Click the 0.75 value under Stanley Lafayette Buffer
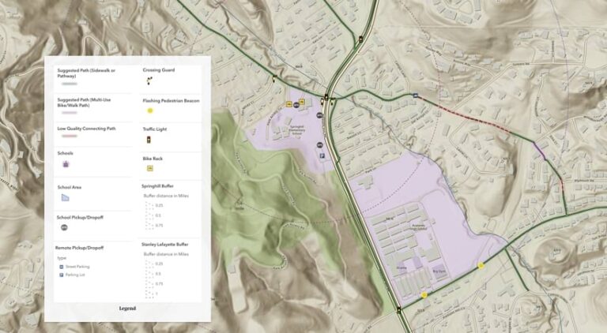Viewport: 607px width, 333px height. pos(159,284)
